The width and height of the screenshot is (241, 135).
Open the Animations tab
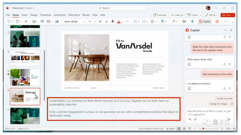pyautogui.click(x=60, y=15)
